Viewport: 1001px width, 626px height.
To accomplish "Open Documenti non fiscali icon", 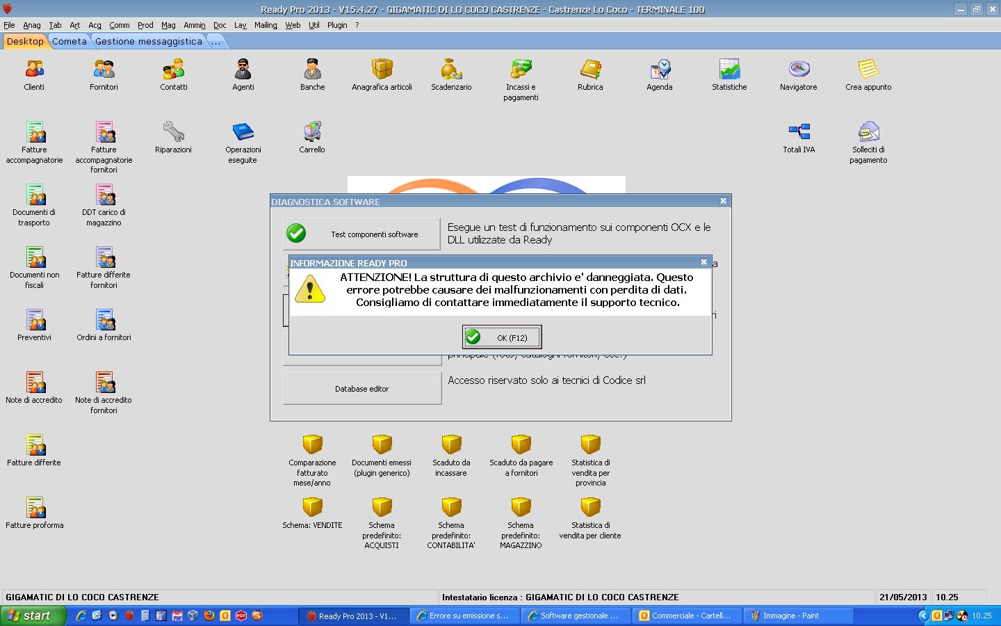I will click(x=34, y=257).
